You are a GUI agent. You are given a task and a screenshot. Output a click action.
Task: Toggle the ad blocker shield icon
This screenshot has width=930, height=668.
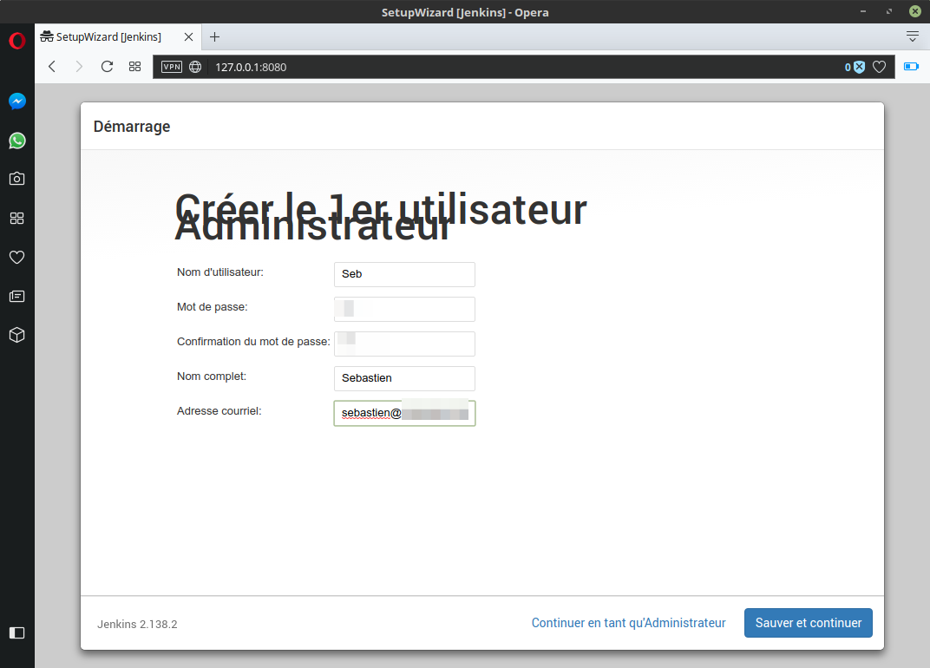pos(858,67)
